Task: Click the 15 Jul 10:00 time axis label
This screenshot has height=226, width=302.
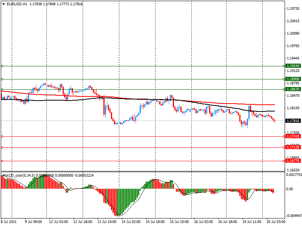Action: pos(180,222)
